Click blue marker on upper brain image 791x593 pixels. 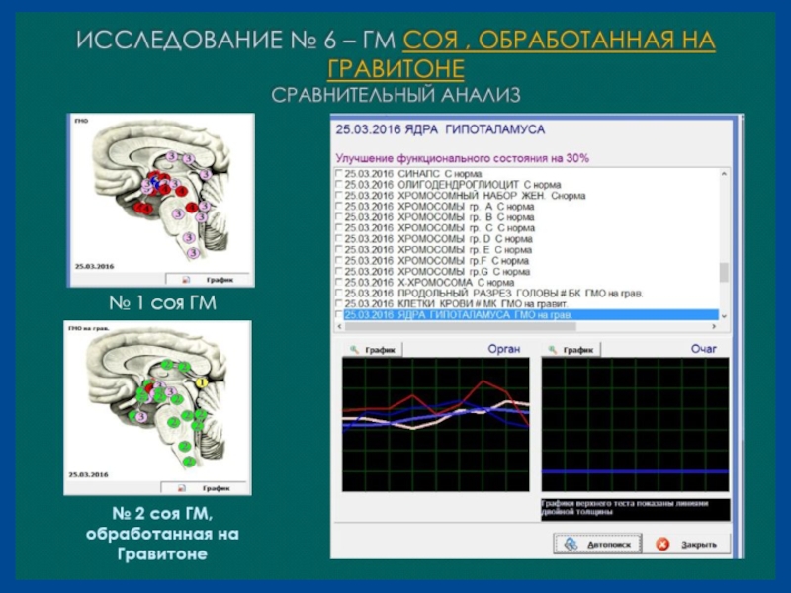point(155,182)
